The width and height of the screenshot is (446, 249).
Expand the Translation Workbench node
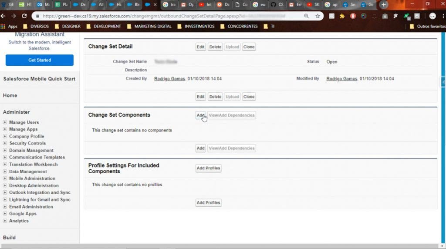pos(5,164)
